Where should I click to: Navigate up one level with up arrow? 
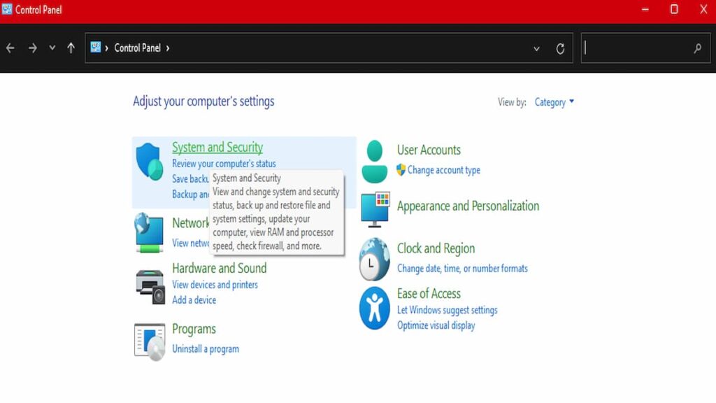click(71, 48)
